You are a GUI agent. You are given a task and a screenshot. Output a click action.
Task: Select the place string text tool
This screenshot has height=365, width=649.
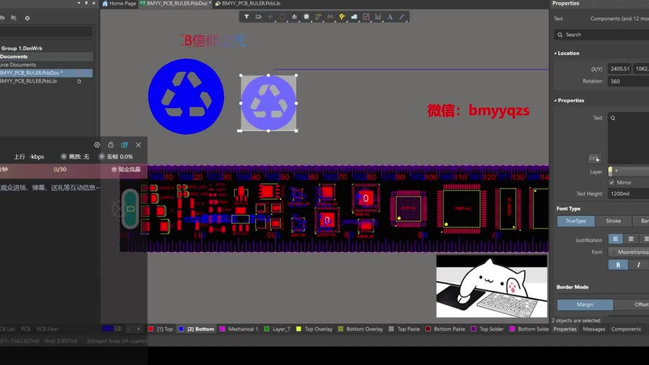pos(390,17)
